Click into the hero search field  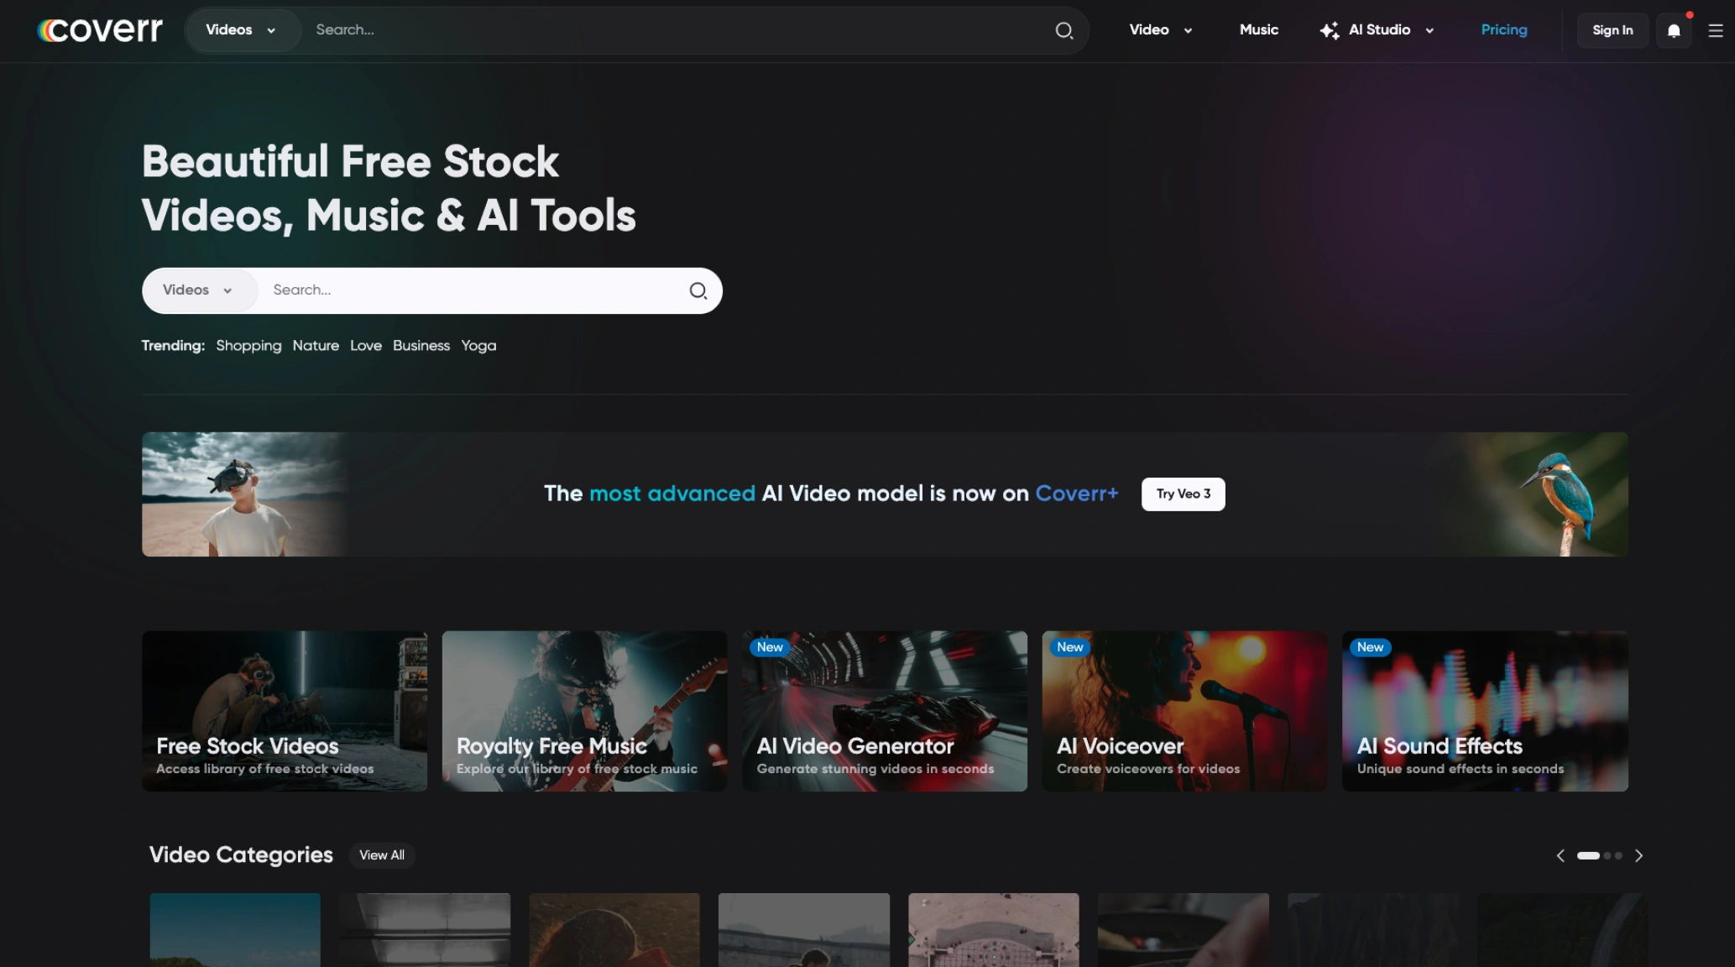click(472, 290)
